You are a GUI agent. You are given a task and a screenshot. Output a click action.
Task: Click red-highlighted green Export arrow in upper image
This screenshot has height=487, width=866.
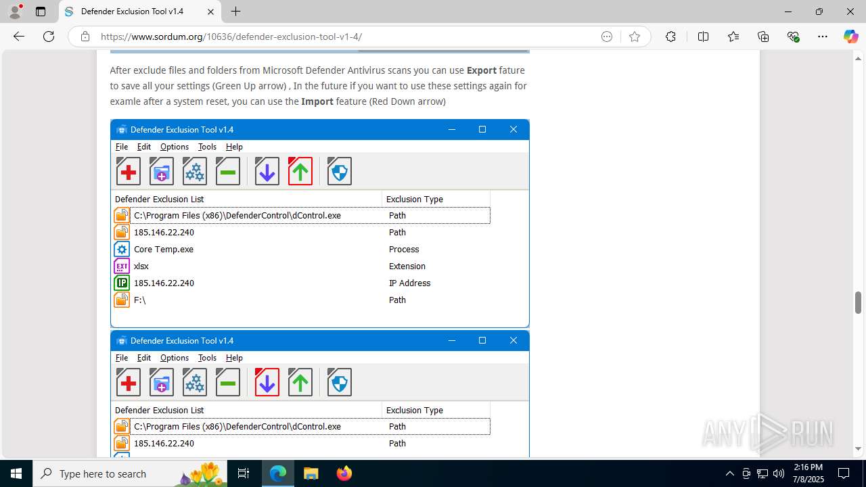click(x=300, y=172)
